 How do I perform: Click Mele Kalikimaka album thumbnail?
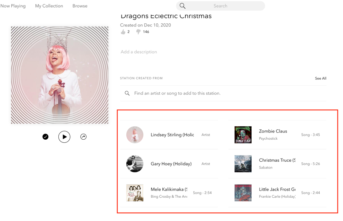[135, 193]
